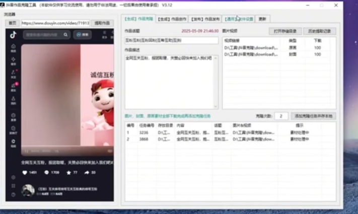
Task: Click the Douyin logo in the browser panel
Action: (x=13, y=35)
